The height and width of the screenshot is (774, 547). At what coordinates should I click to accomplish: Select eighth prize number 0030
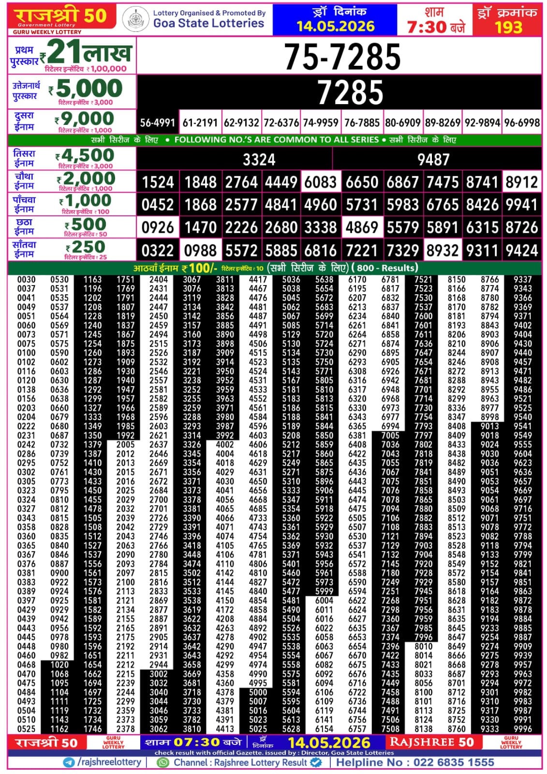26,280
